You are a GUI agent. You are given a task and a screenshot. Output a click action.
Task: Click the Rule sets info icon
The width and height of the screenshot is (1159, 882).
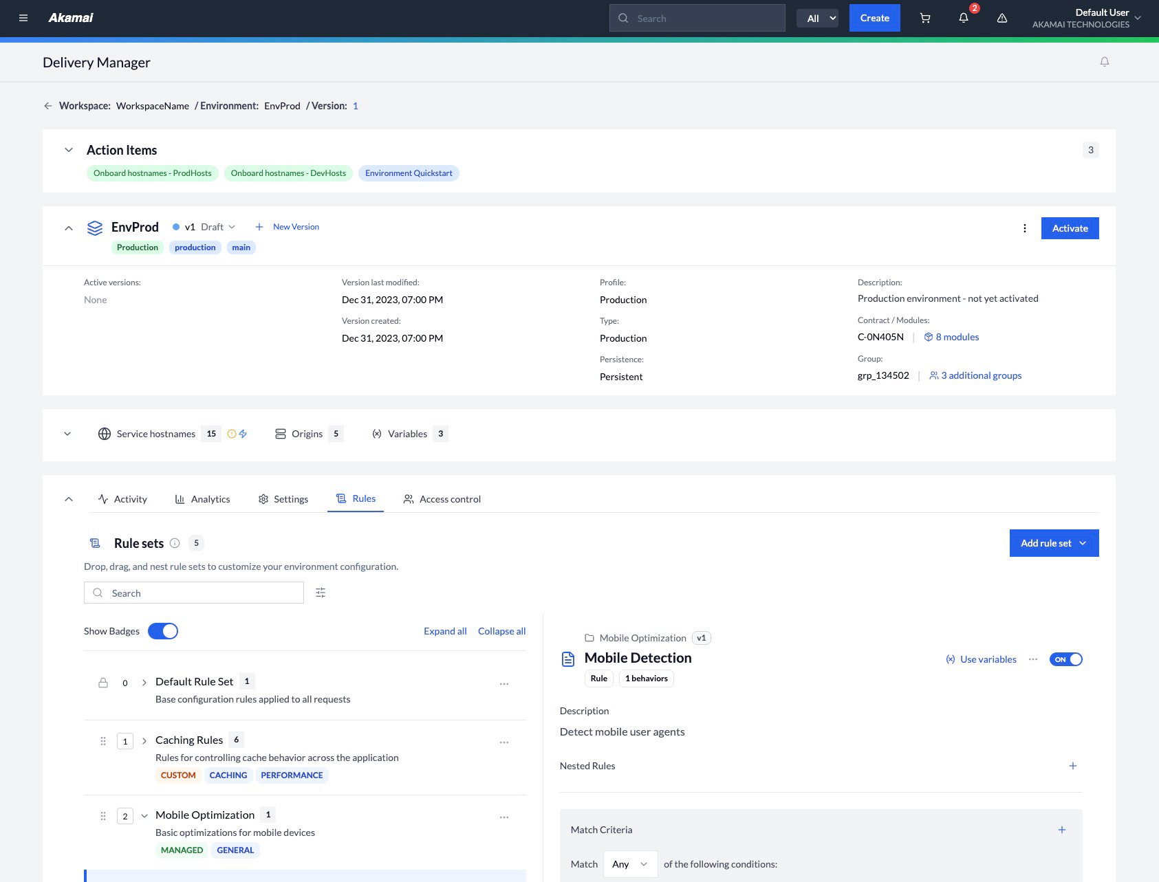(174, 543)
